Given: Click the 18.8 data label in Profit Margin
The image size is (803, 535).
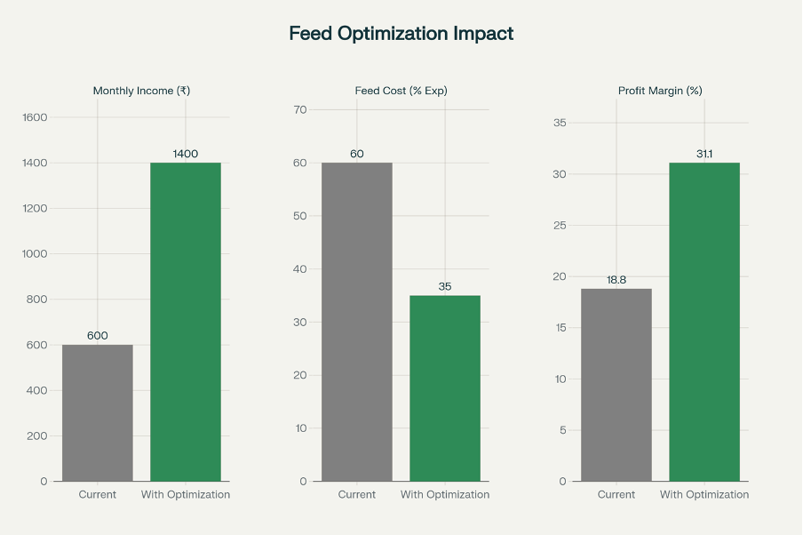Looking at the screenshot, I should pyautogui.click(x=616, y=280).
